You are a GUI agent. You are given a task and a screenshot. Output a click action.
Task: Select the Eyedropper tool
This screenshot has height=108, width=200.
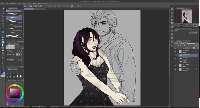pyautogui.click(x=3, y=26)
